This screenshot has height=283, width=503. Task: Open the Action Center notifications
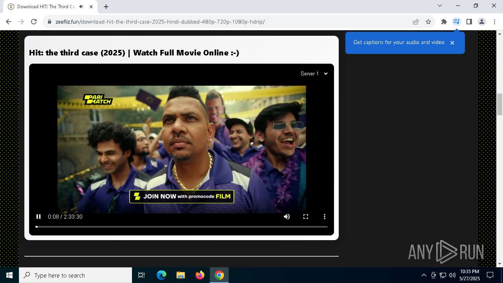tap(490, 275)
